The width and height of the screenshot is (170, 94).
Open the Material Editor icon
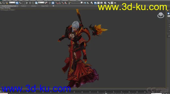105,3
